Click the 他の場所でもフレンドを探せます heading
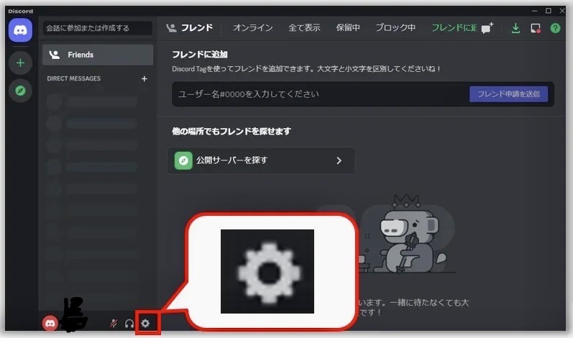The width and height of the screenshot is (573, 338). (232, 131)
